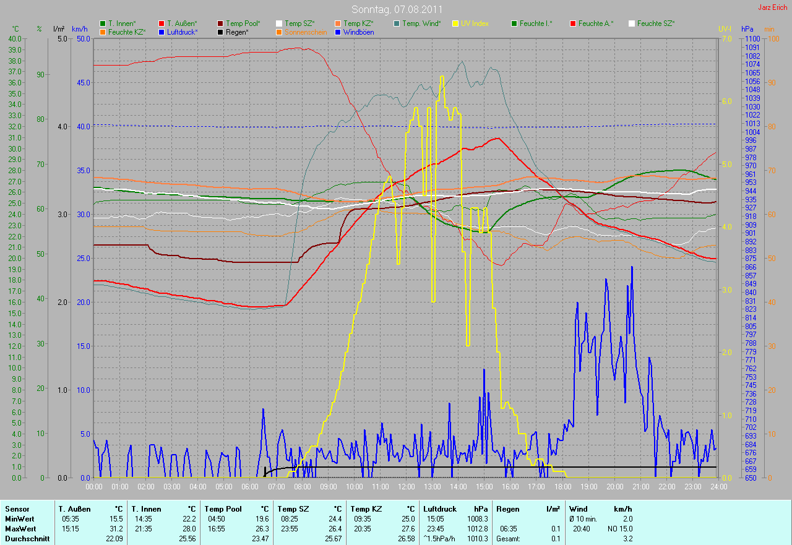Click the teal swatch beside Temp. Wind*

[x=397, y=24]
